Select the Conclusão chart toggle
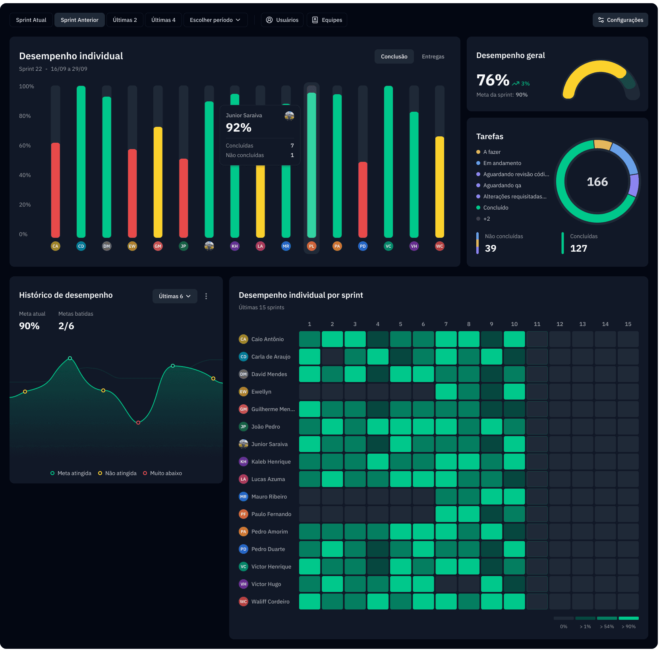The image size is (661, 652). 394,56
